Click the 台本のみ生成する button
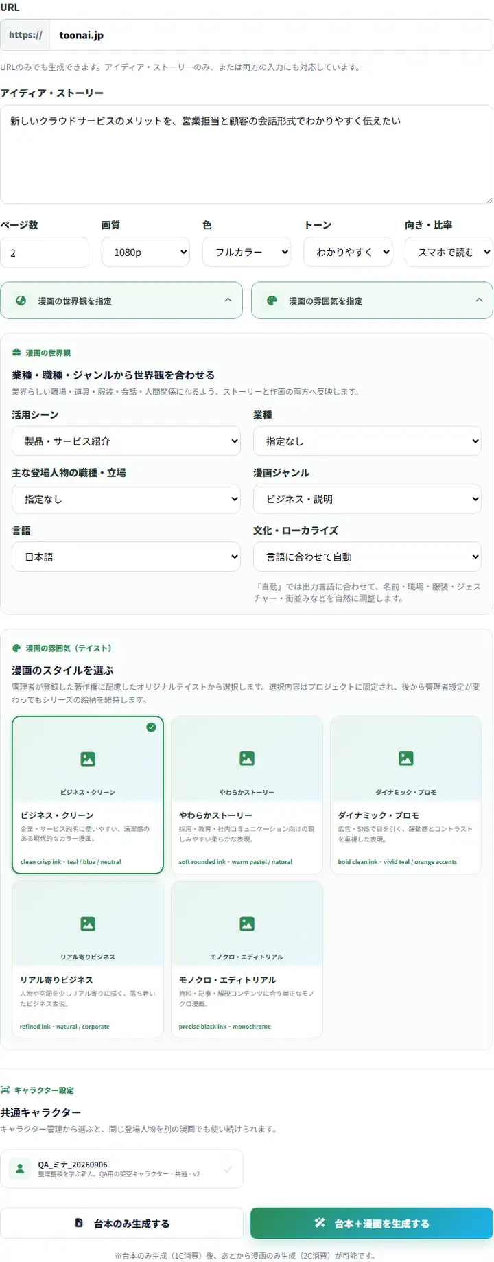 (x=121, y=1223)
